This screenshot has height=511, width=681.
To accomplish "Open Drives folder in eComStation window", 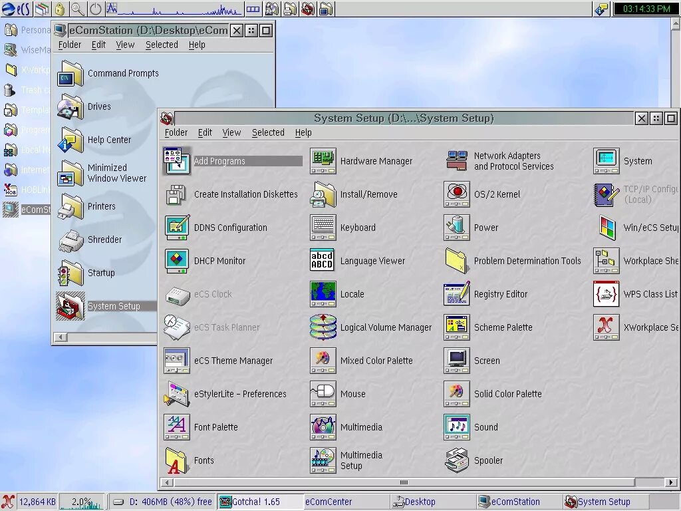I will coord(70,107).
